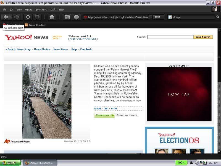Click the 'Done' status bar text

[4, 157]
